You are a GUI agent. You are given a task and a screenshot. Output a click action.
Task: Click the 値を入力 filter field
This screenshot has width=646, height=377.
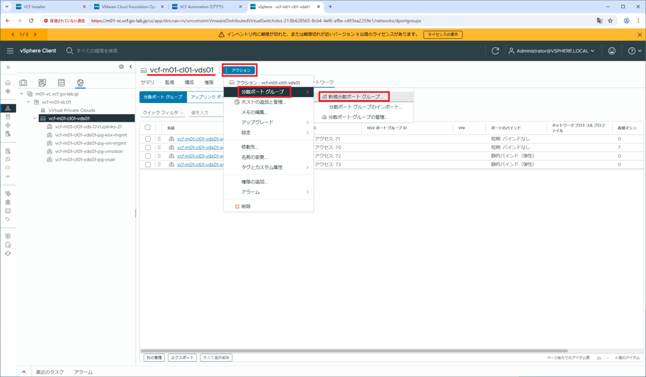tap(207, 113)
